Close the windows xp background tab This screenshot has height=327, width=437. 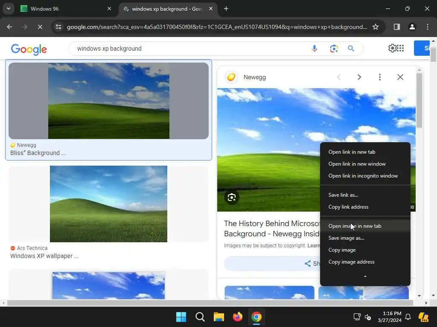(x=211, y=9)
